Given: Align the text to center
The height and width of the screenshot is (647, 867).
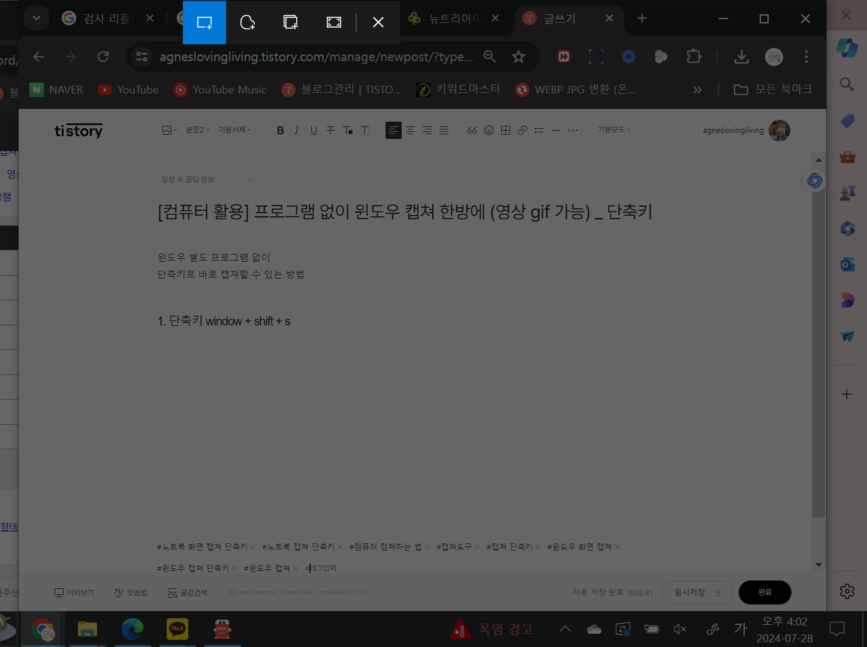Looking at the screenshot, I should pyautogui.click(x=410, y=130).
